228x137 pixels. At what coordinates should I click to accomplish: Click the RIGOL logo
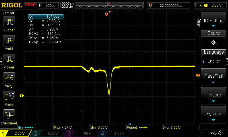click(12, 5)
